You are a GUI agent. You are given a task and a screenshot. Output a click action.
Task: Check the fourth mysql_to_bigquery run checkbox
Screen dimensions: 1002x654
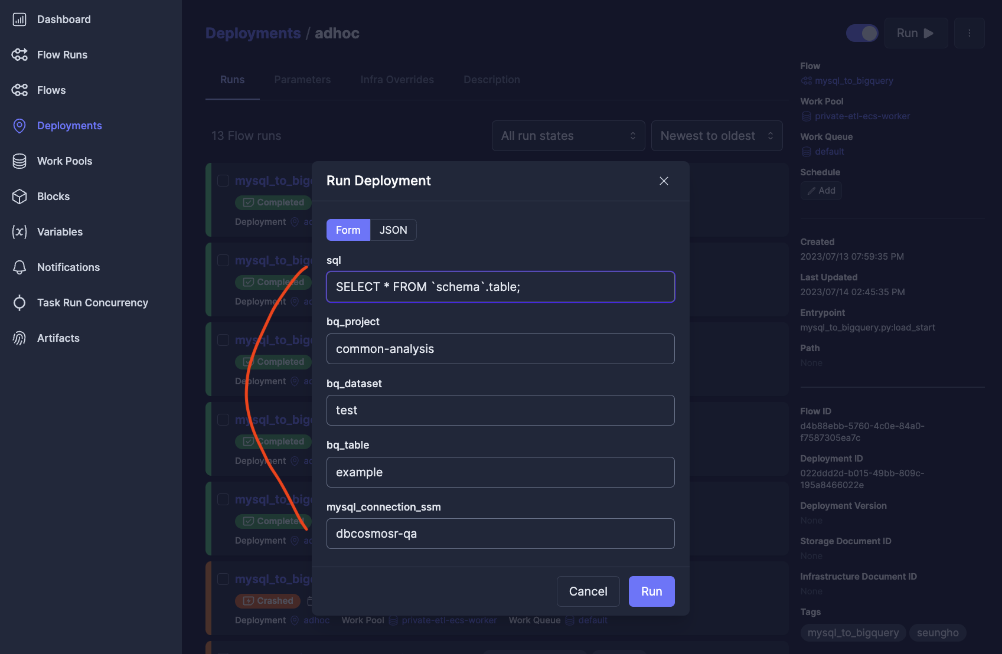[223, 420]
